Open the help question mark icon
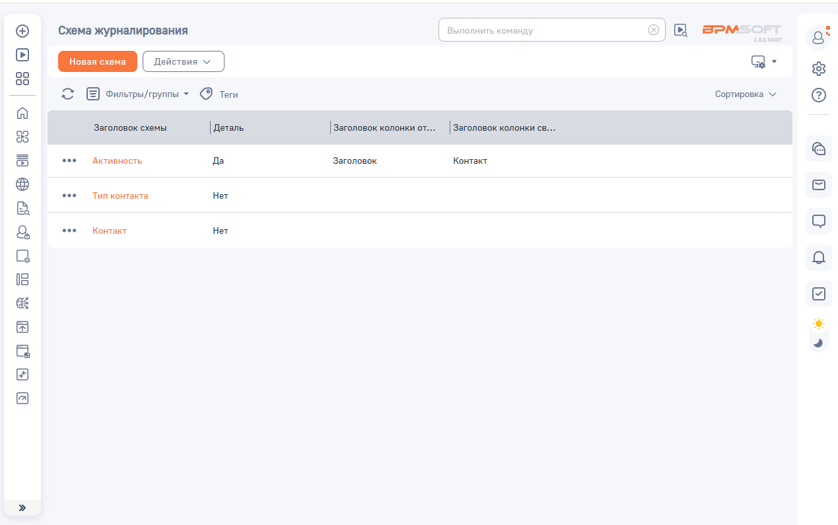 pos(819,95)
